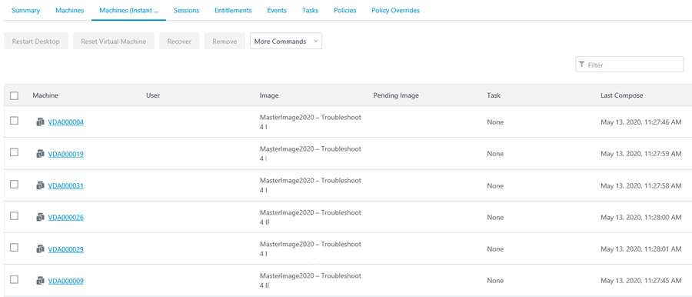Click the machine icon beside VDA000029
Screen dimensions: 692x297
point(40,249)
